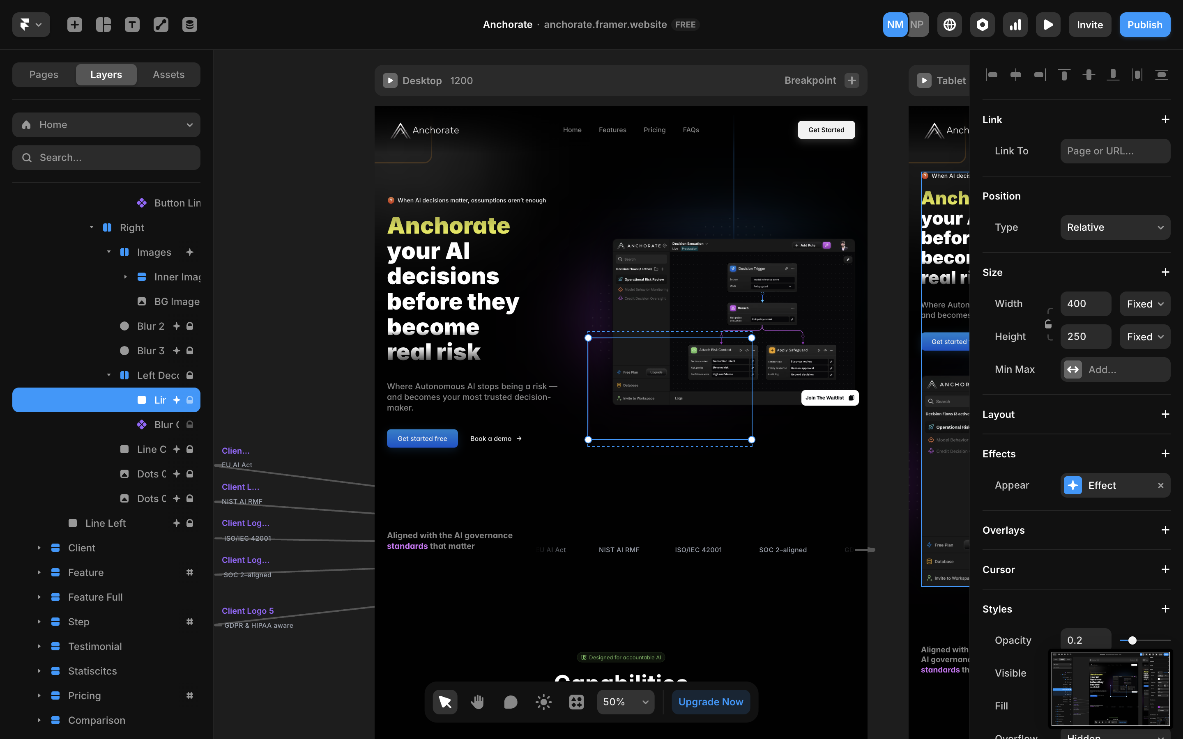
Task: Open the Position Type Relative dropdown
Action: [x=1114, y=227]
